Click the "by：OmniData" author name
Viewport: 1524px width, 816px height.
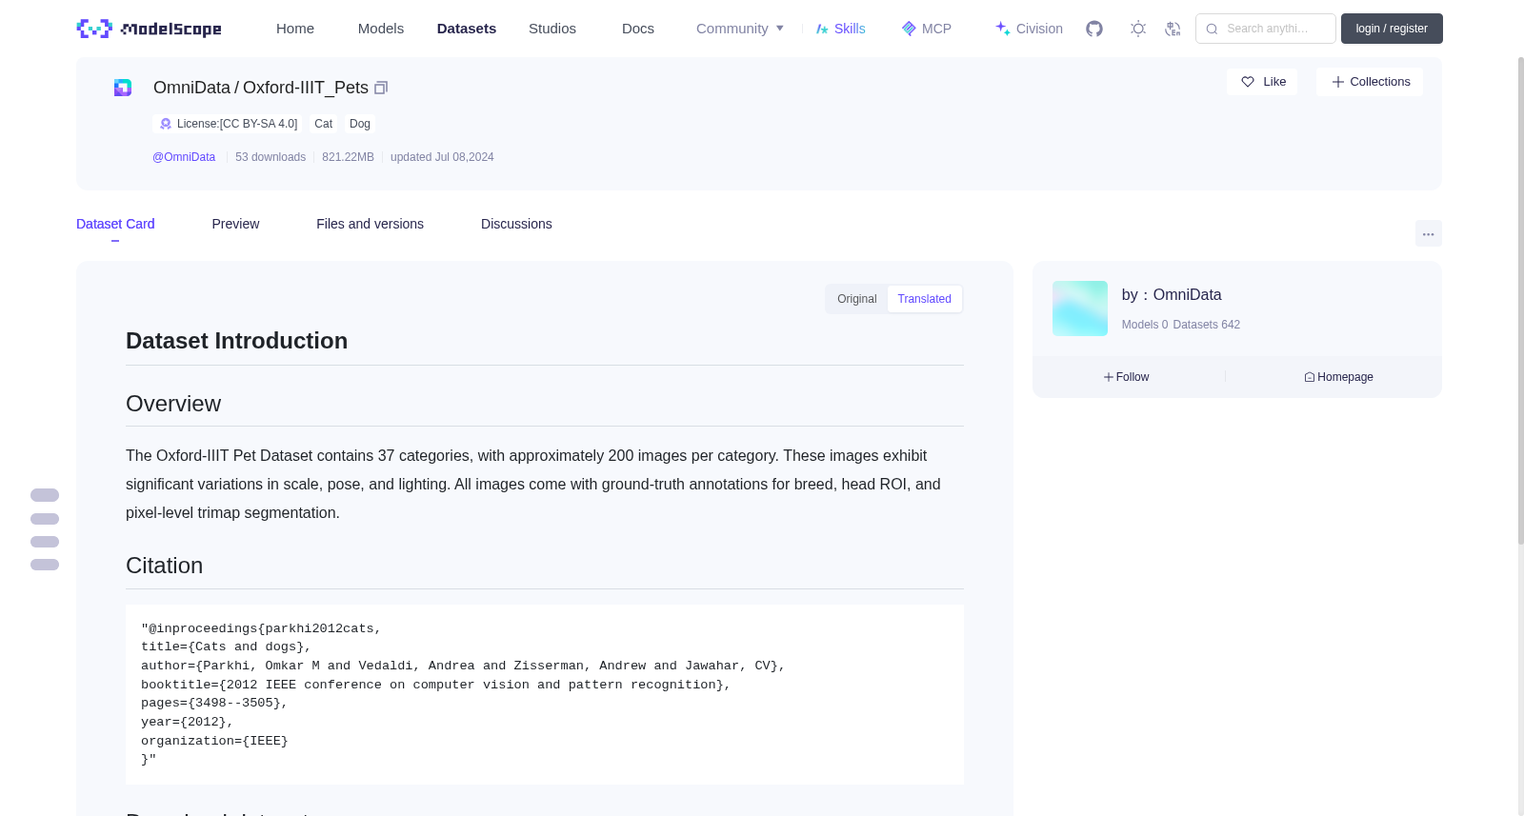point(1172,295)
